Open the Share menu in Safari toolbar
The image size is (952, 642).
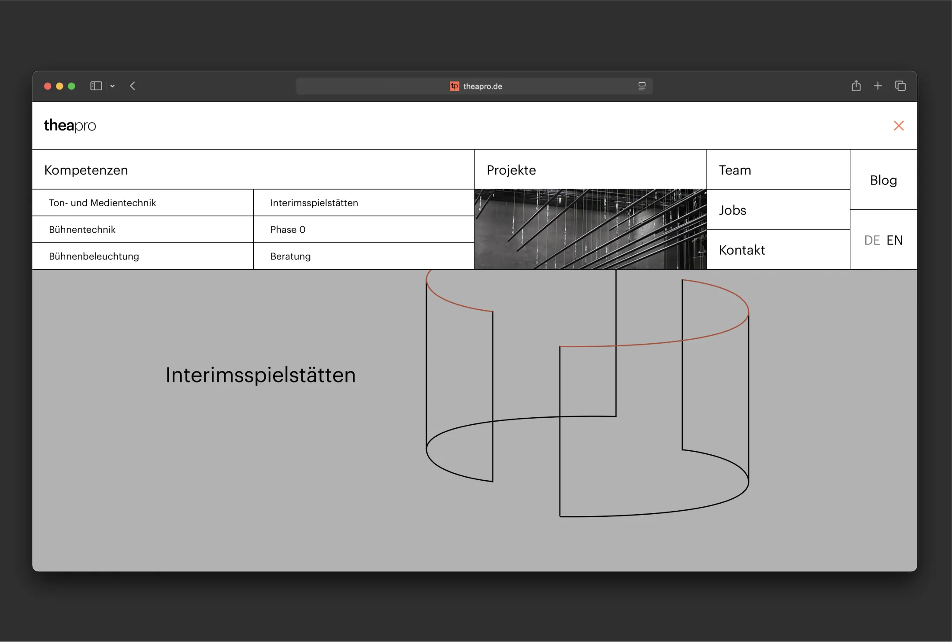coord(856,86)
